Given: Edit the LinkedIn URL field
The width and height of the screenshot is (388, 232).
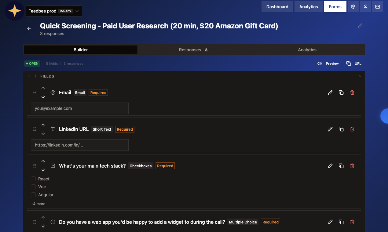Looking at the screenshot, I should point(330,129).
